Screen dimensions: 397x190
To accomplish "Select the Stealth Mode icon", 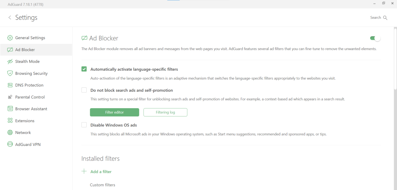I will 10,61.
